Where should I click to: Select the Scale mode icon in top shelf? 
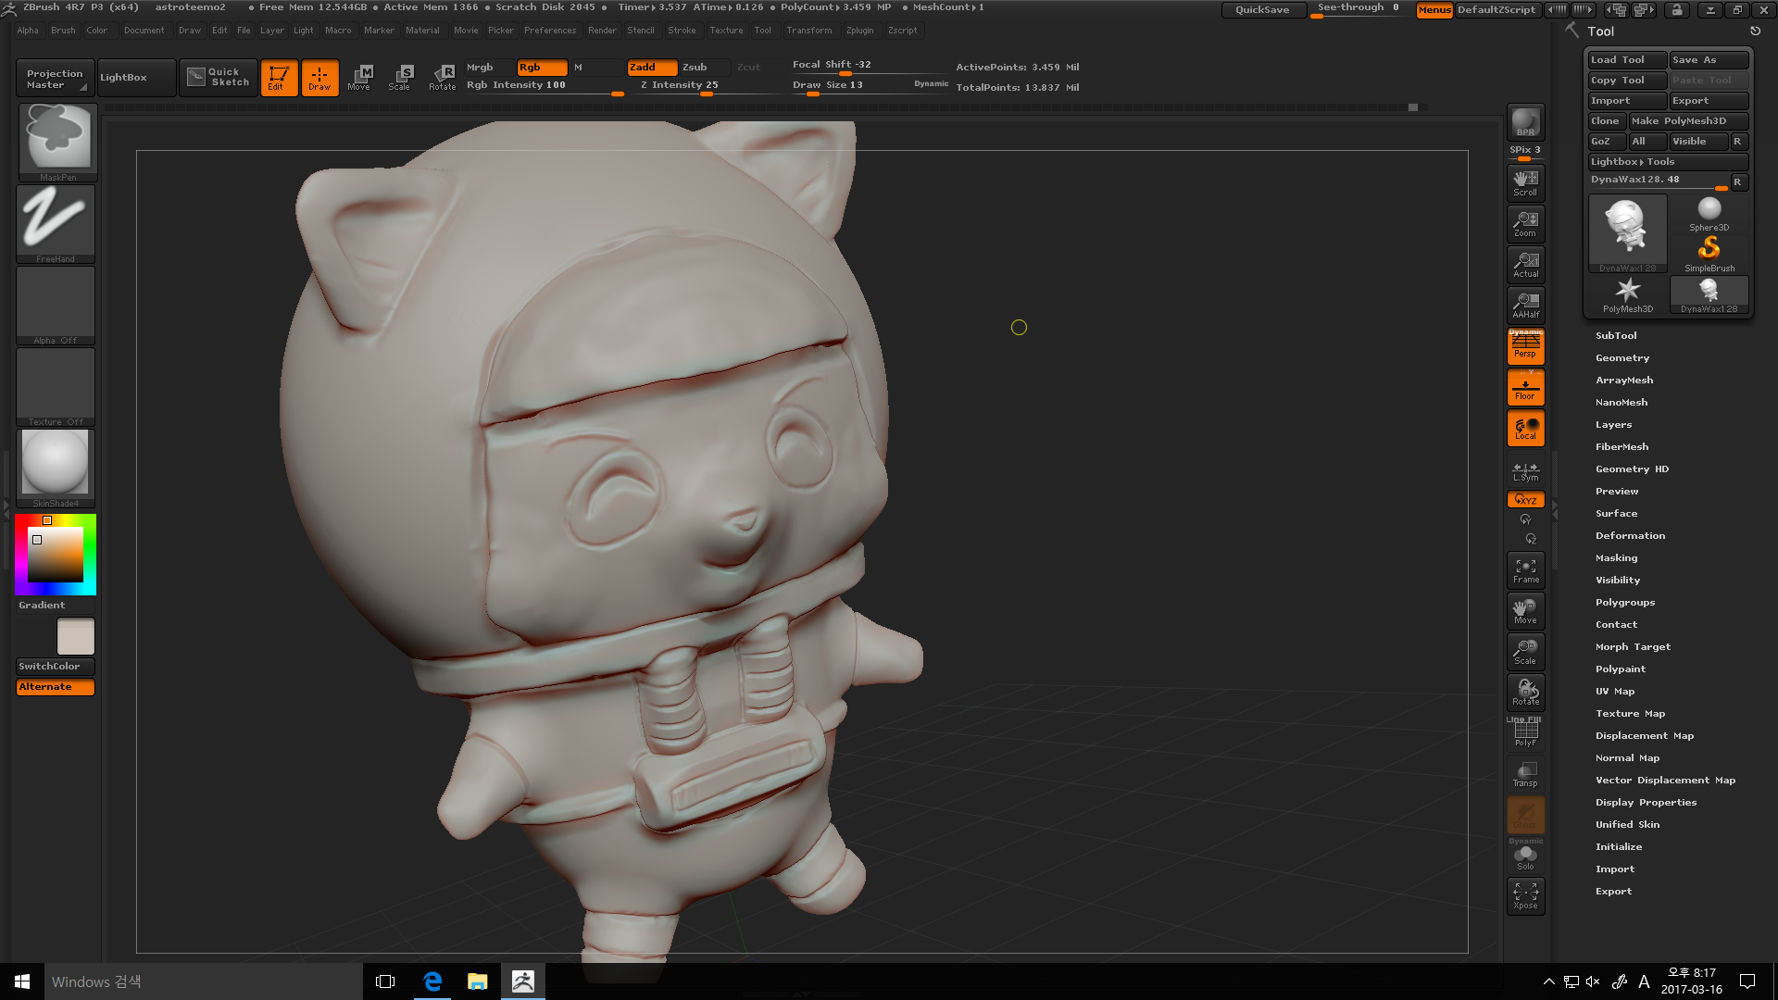point(400,78)
